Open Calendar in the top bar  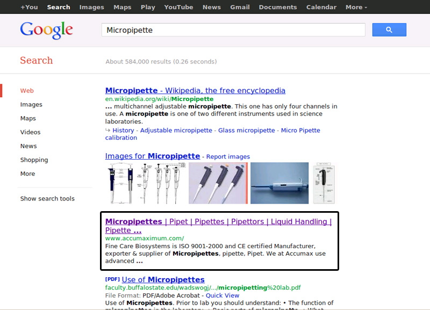[x=321, y=7]
